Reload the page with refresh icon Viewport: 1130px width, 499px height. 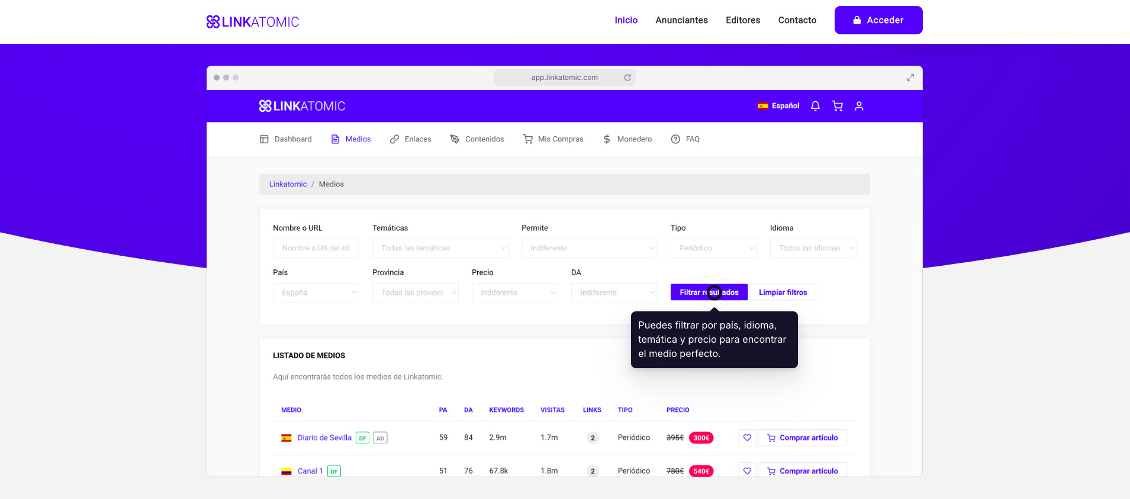coord(627,78)
